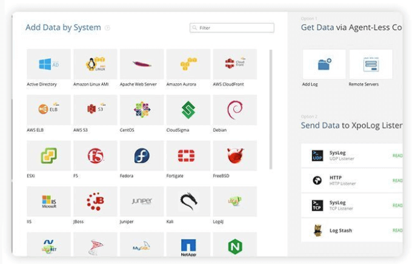The height and width of the screenshot is (264, 412).
Task: Select the Active Directory system tile
Action: tap(48, 64)
